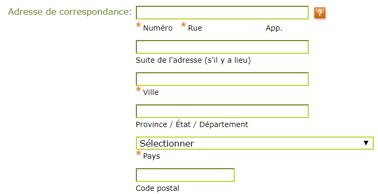This screenshot has height=194, width=378.
Task: Click the orange question mark help icon
Action: point(320,13)
